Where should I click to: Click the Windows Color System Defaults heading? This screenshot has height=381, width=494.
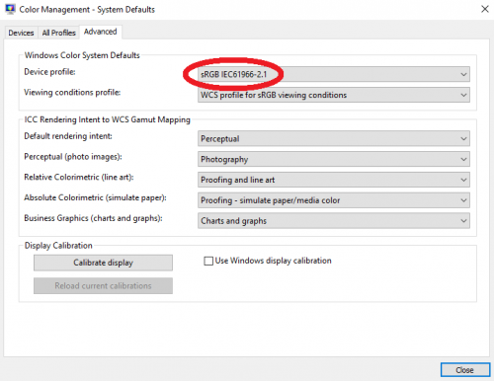[x=82, y=55]
